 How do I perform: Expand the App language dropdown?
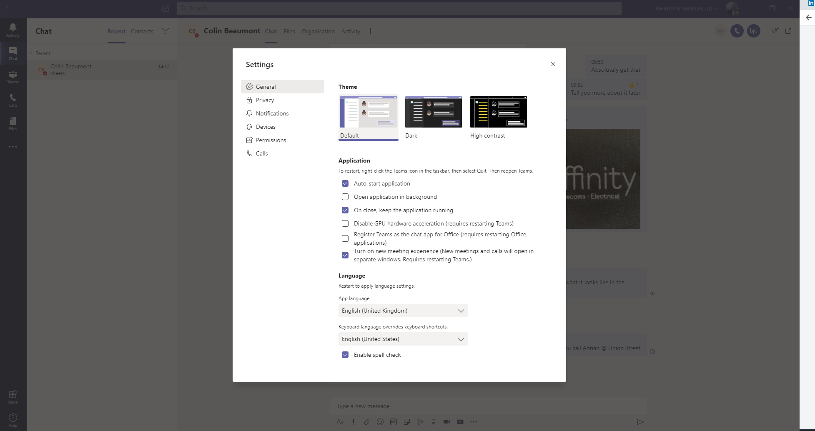pyautogui.click(x=403, y=311)
